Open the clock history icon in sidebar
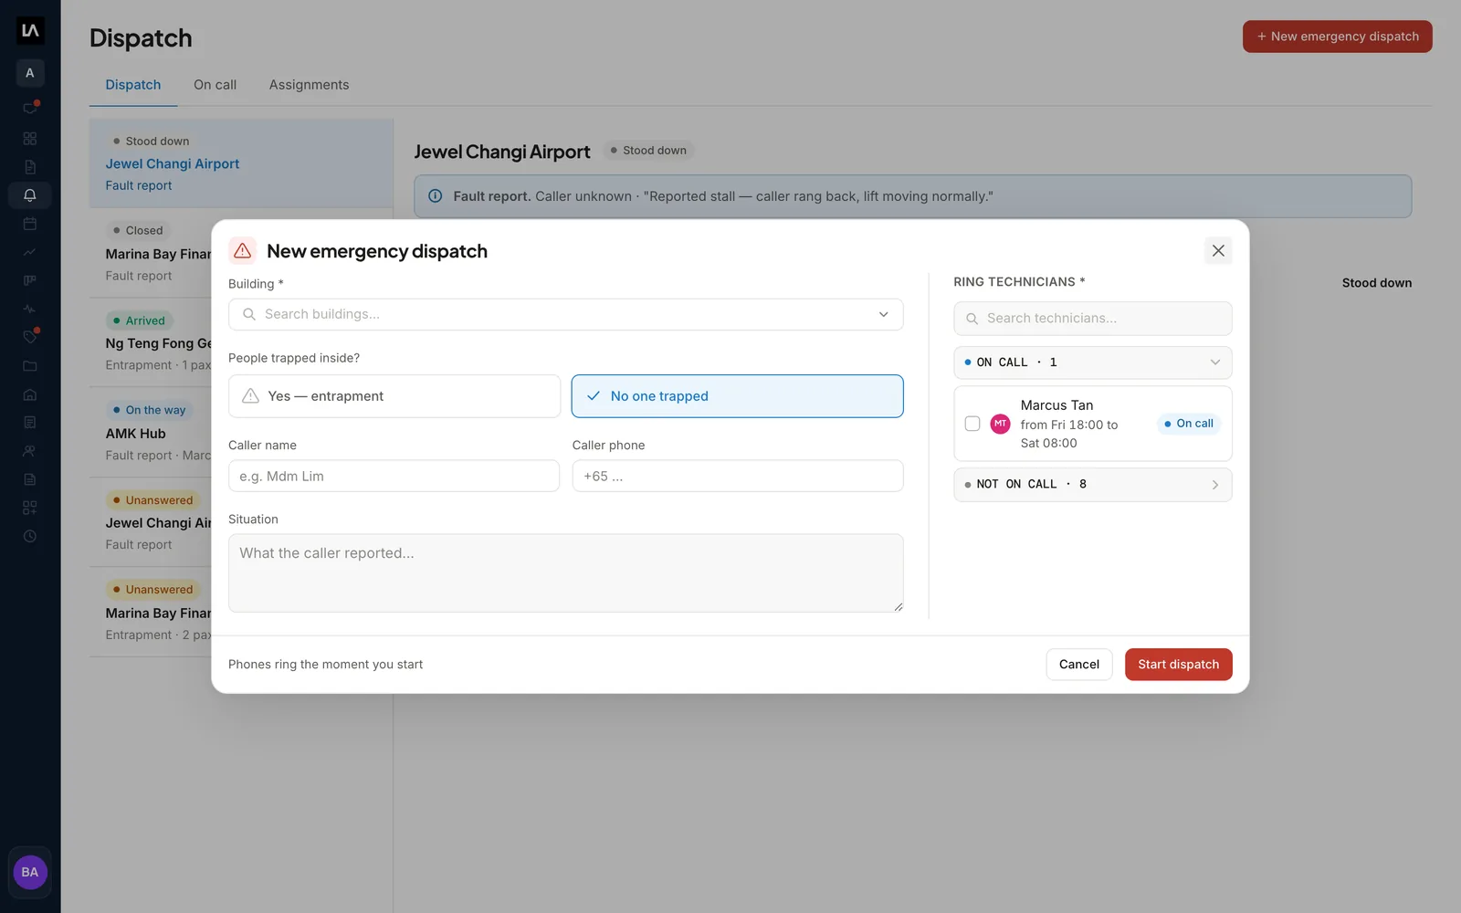Viewport: 1461px width, 913px height. coord(30,536)
